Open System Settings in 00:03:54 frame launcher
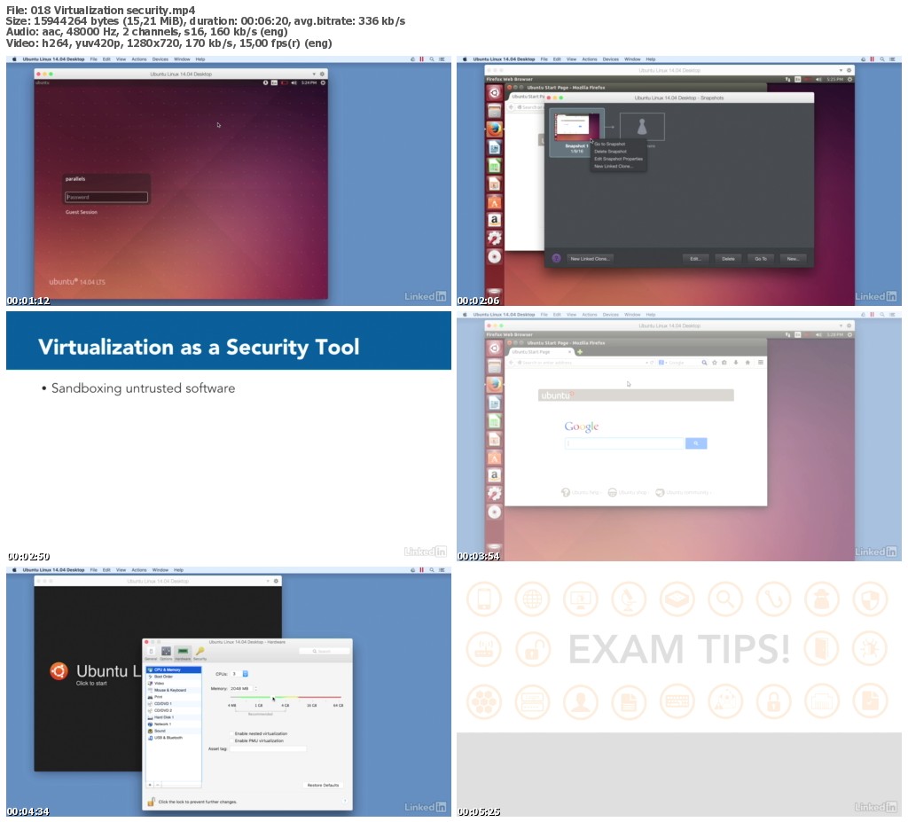The height and width of the screenshot is (822, 908). pyautogui.click(x=494, y=493)
